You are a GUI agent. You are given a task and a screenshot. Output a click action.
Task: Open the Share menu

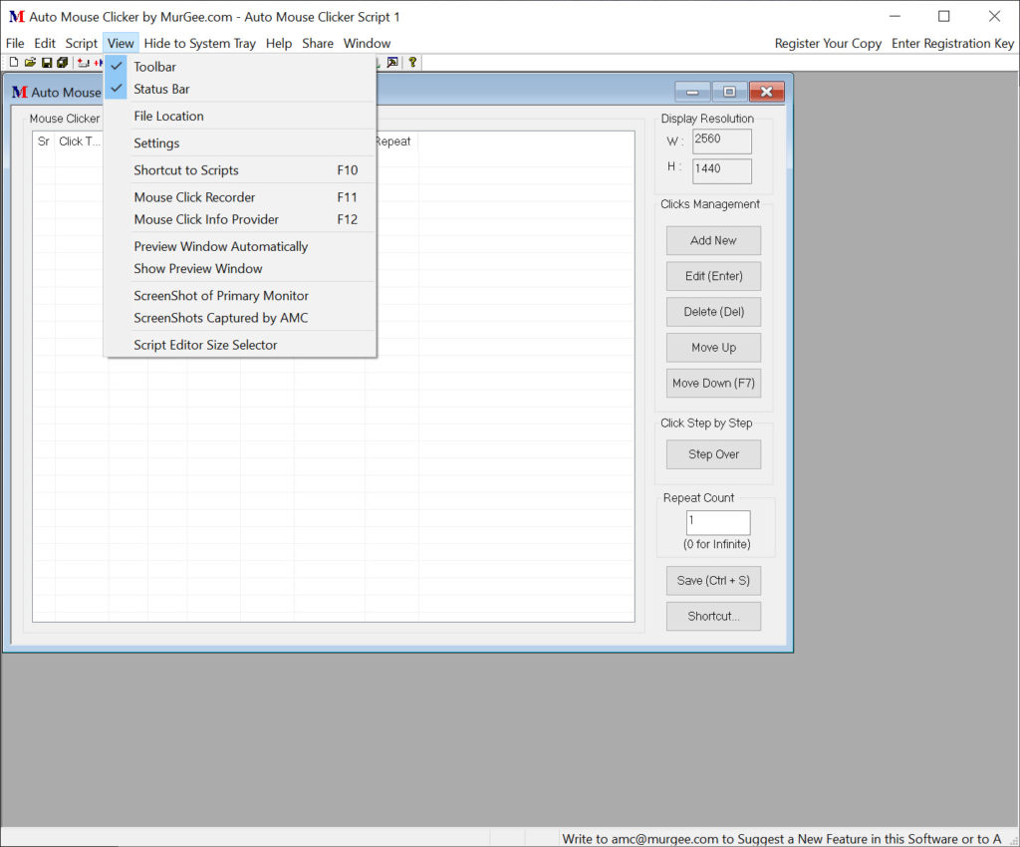click(x=318, y=43)
